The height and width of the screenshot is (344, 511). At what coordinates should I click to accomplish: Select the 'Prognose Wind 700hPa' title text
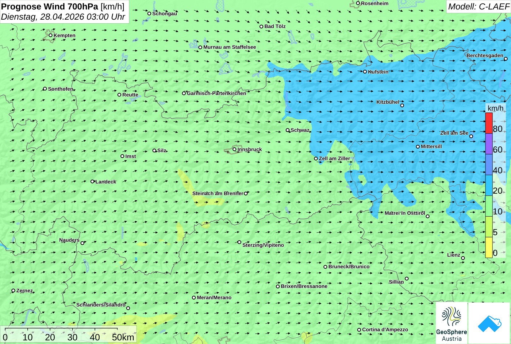50,7
